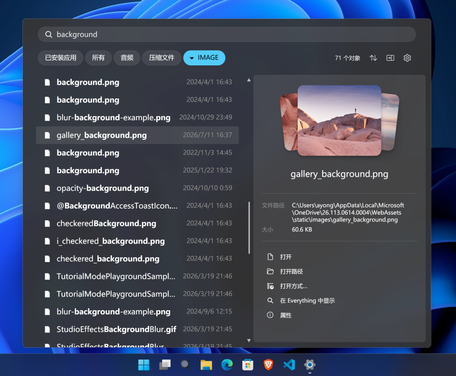Select the 压缩文件 filter chip

coord(162,58)
